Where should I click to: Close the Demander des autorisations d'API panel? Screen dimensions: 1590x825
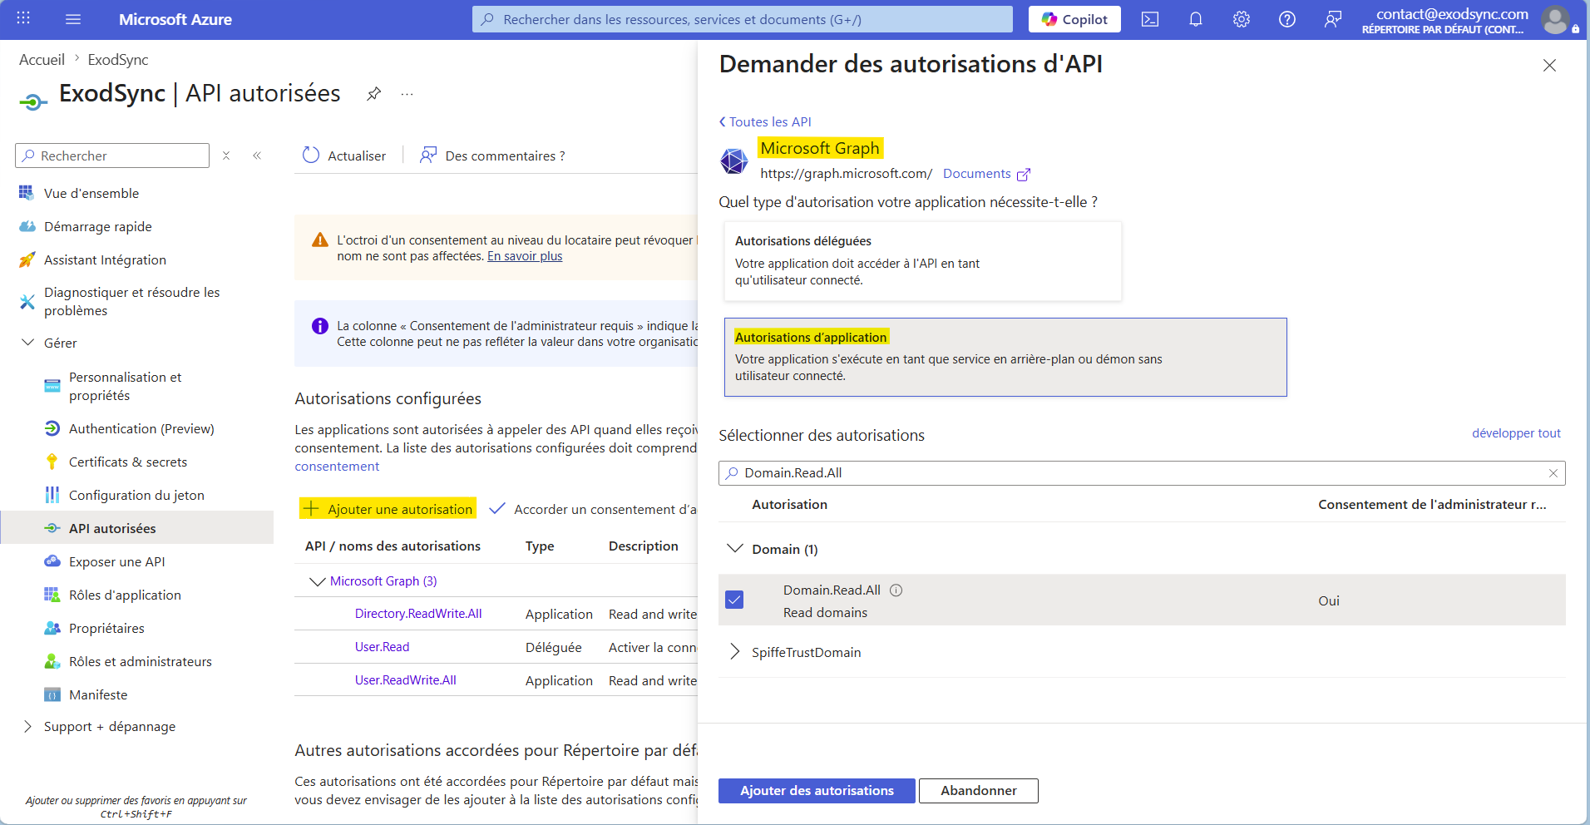coord(1549,65)
